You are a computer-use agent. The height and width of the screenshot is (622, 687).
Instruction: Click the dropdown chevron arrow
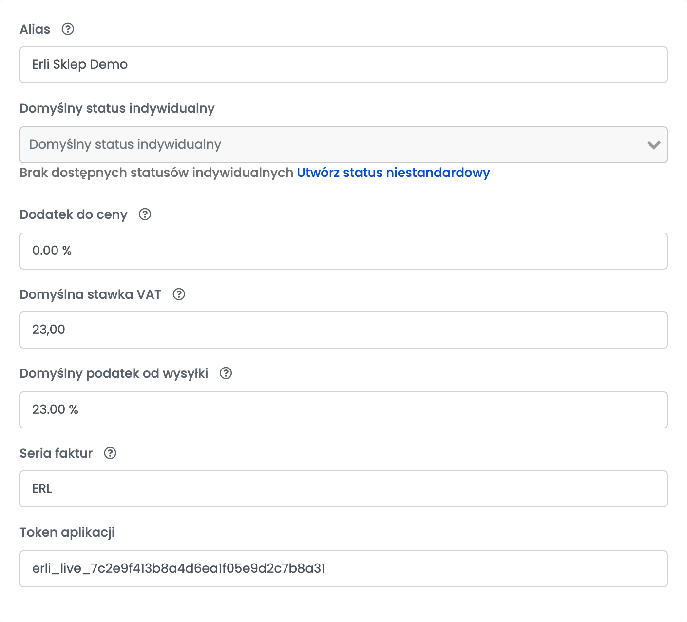tap(653, 145)
